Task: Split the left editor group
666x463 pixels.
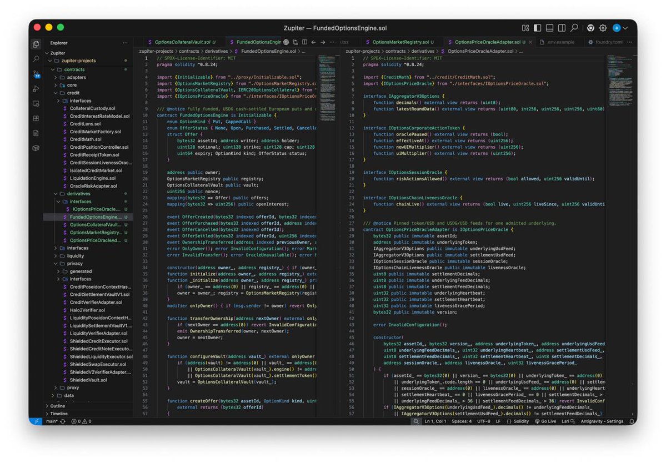Action: click(x=304, y=42)
